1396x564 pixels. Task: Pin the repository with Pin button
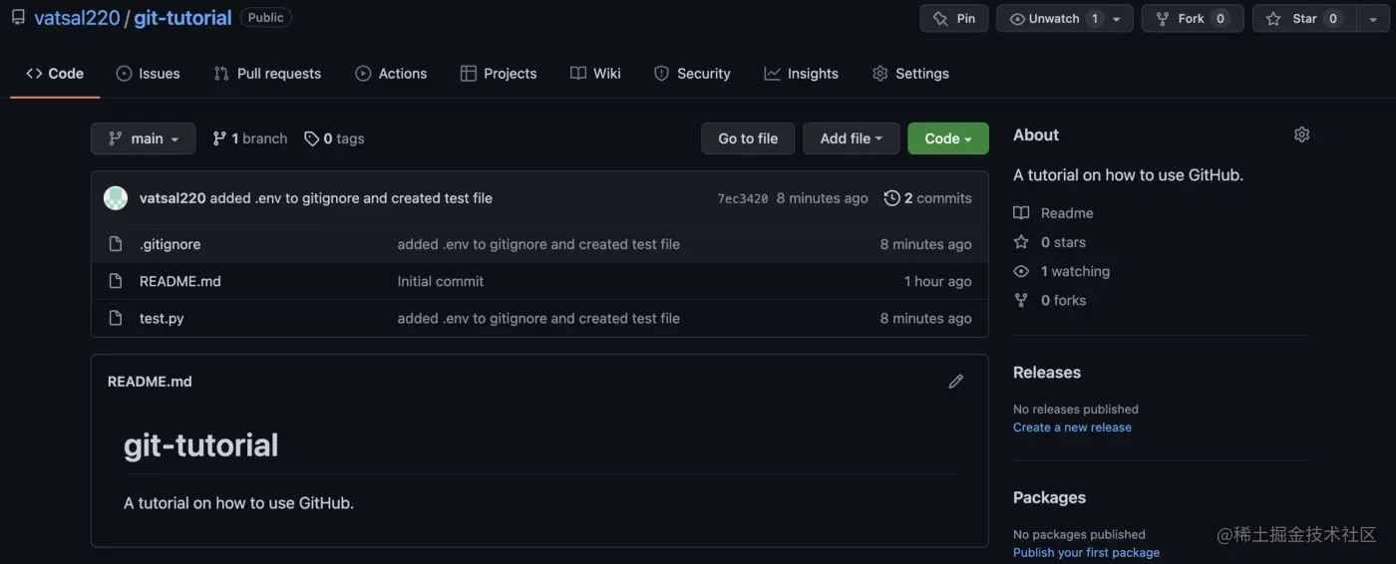pos(954,18)
